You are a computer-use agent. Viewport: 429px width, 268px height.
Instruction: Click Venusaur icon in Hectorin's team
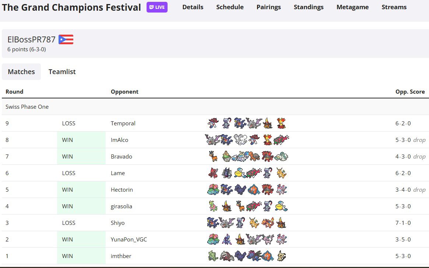[x=213, y=189]
